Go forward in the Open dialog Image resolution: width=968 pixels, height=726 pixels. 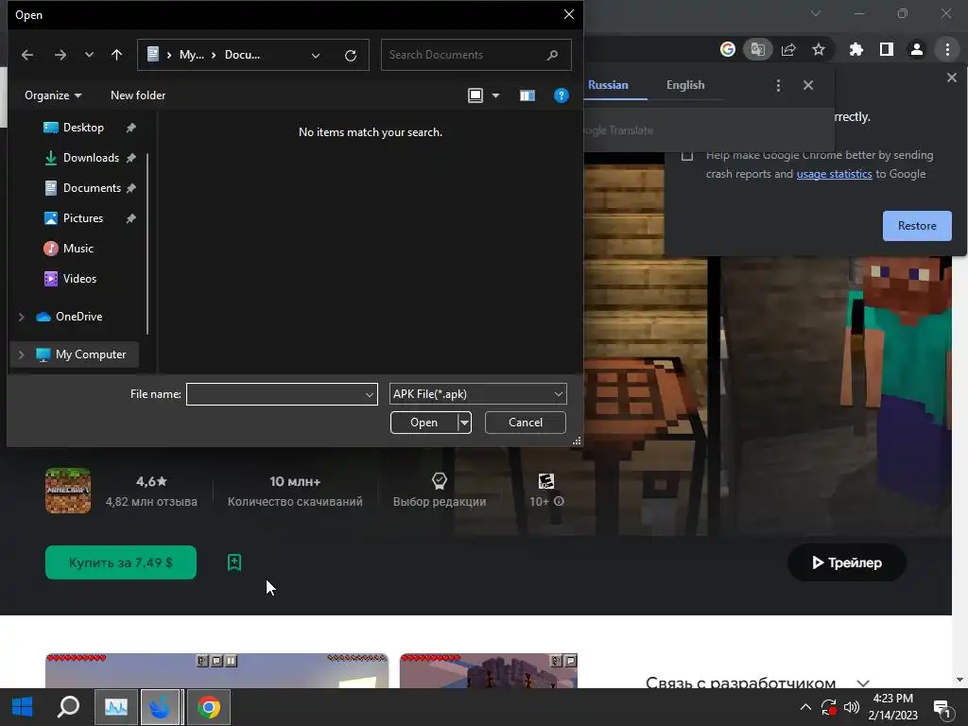coord(60,55)
